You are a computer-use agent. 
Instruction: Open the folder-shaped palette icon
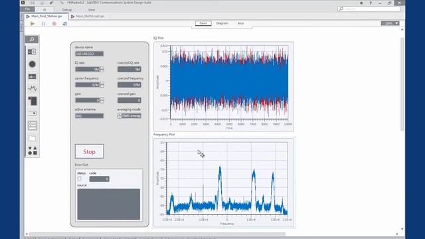pos(33,138)
